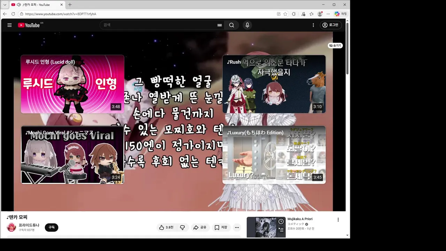This screenshot has width=446, height=251.
Task: Go back with browser back arrow
Action: click(x=5, y=14)
